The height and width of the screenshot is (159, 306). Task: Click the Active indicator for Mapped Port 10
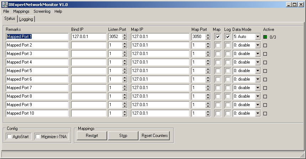click(265, 114)
